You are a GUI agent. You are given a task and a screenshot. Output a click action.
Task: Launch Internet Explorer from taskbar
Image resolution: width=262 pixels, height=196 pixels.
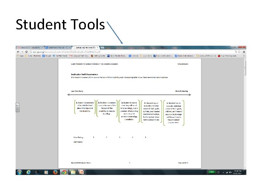(29, 172)
